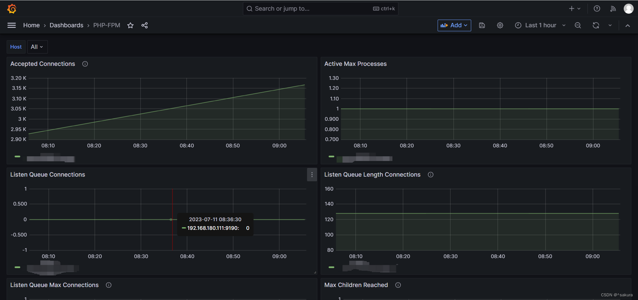Image resolution: width=638 pixels, height=300 pixels.
Task: Click the resize handle of Listen Queue Connections
Action: point(315,272)
